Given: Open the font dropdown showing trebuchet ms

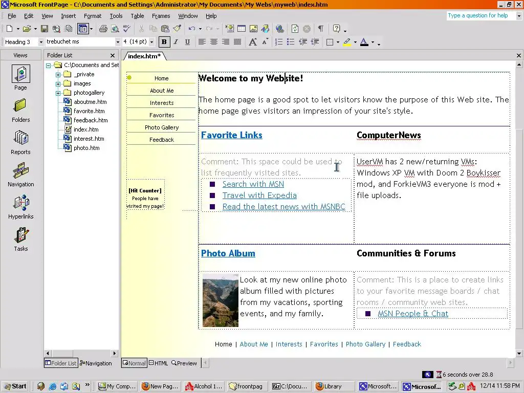Looking at the screenshot, I should point(118,42).
